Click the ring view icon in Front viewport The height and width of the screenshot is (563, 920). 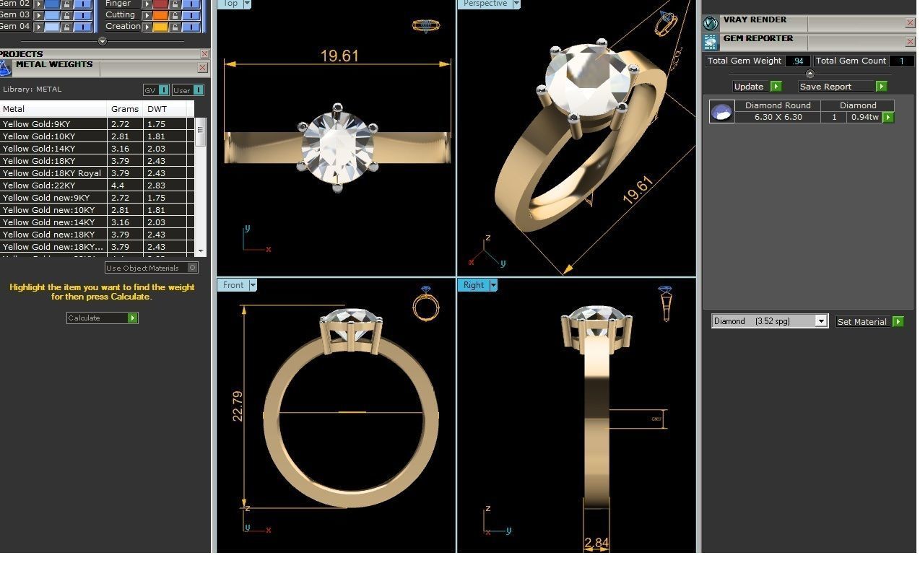point(426,303)
